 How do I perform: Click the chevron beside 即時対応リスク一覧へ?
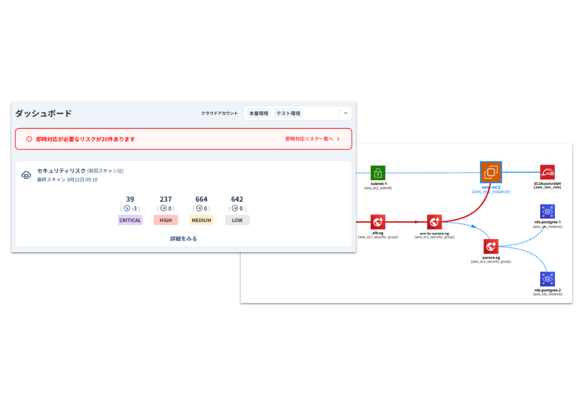tap(338, 139)
